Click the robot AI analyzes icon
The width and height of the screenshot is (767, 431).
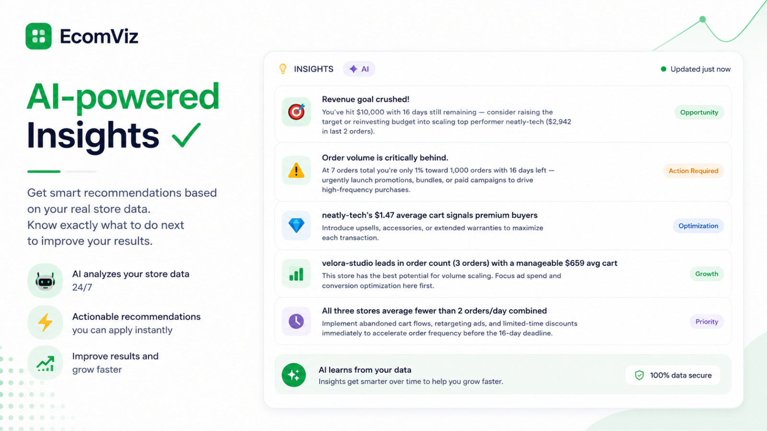(x=45, y=281)
